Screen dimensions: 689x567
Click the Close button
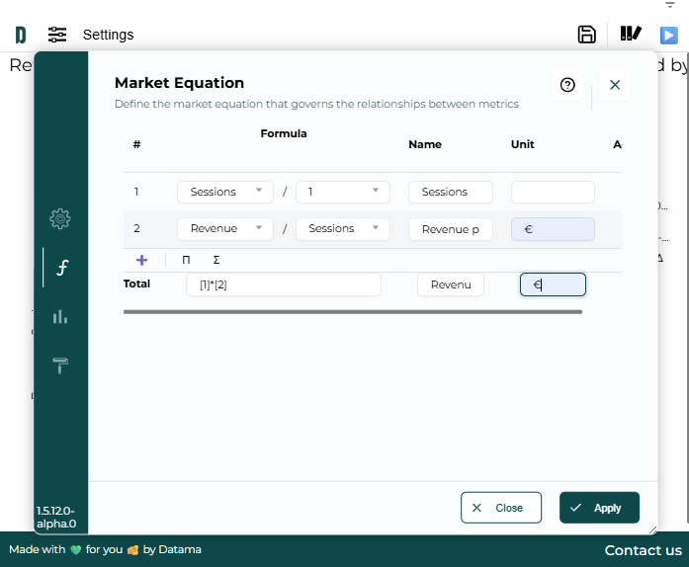coord(500,508)
